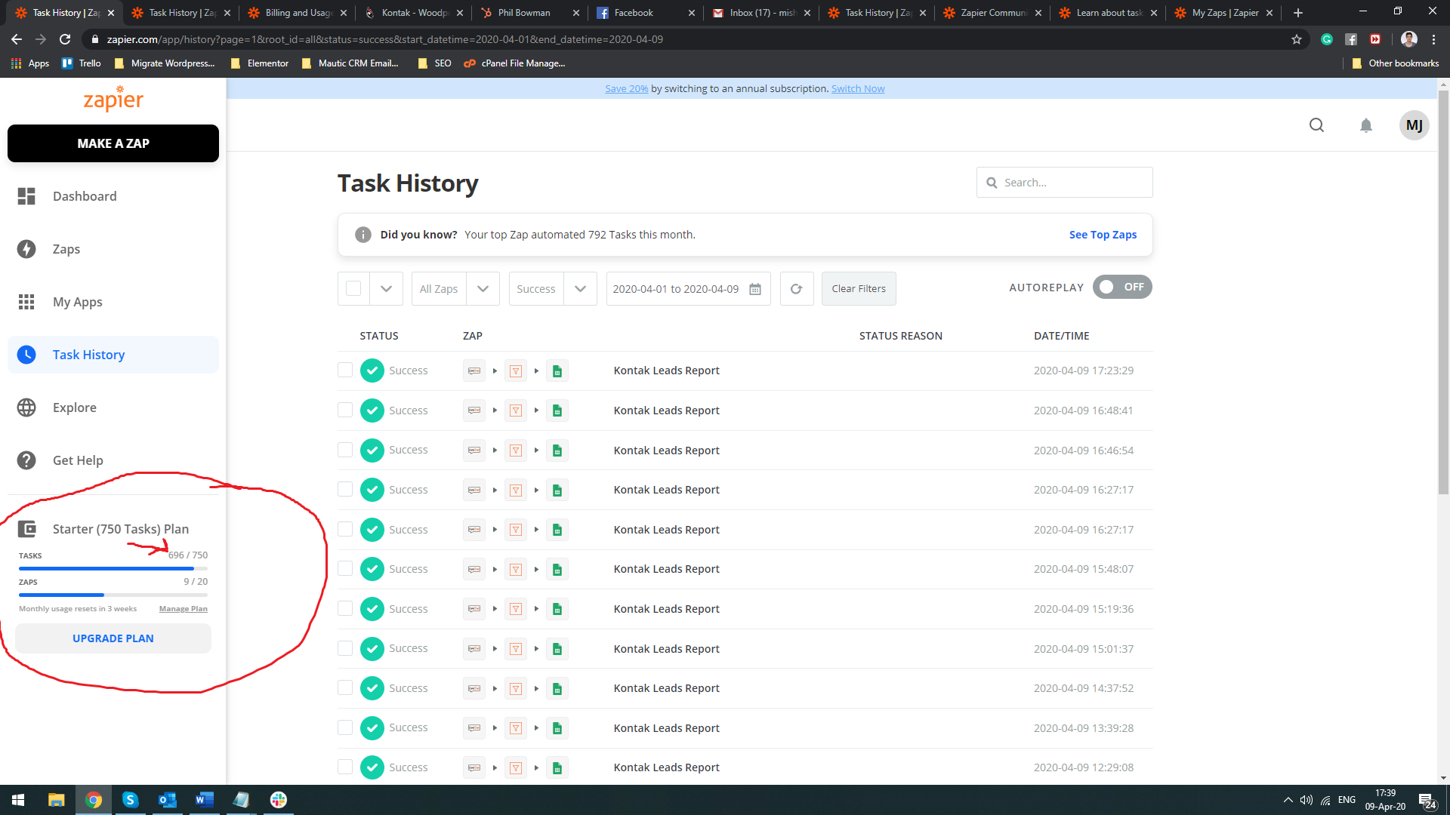Select Task History in sidebar
Image resolution: width=1450 pixels, height=815 pixels.
(x=113, y=355)
